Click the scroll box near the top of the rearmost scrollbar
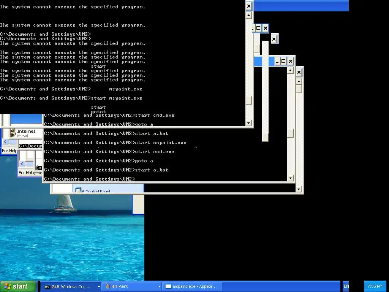 click(299, 89)
